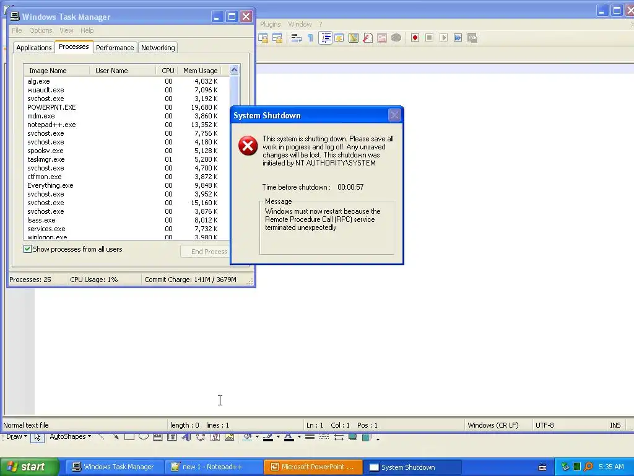
Task: Click the grey Monitoring eye icon
Action: 396,38
